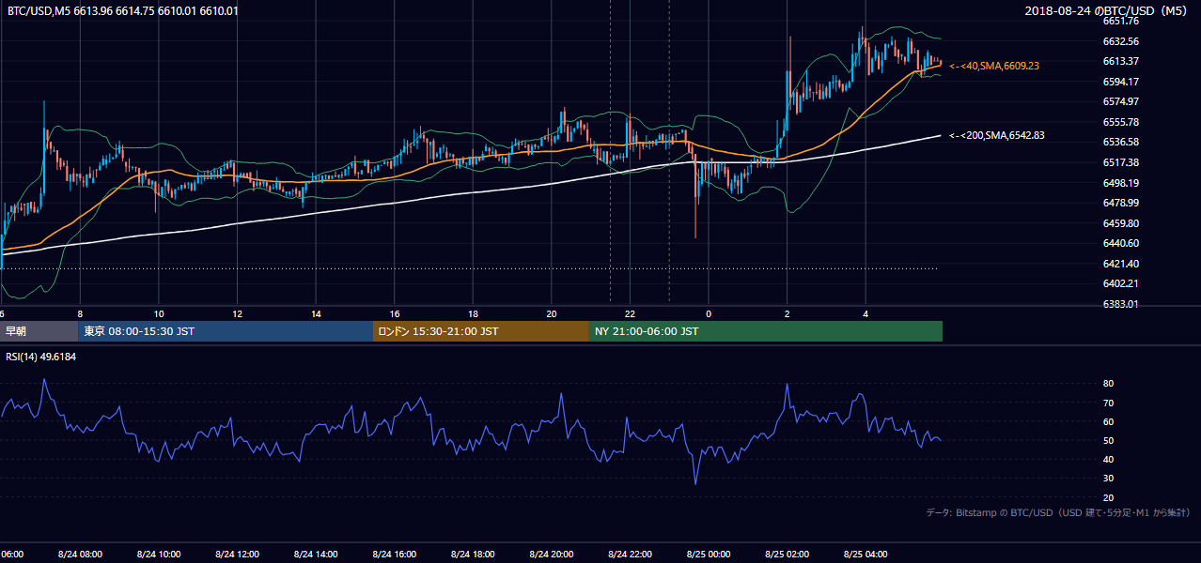Click the 早朝 session bar
The image size is (1201, 563).
39,331
